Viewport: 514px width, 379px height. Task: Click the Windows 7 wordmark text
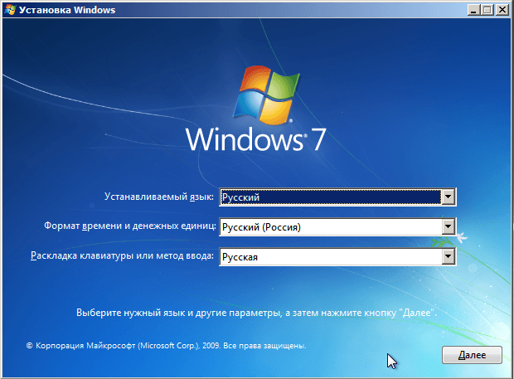coord(255,139)
